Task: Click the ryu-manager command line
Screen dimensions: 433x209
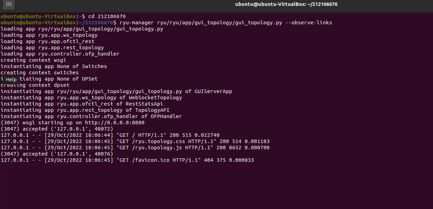Action: 166,23
